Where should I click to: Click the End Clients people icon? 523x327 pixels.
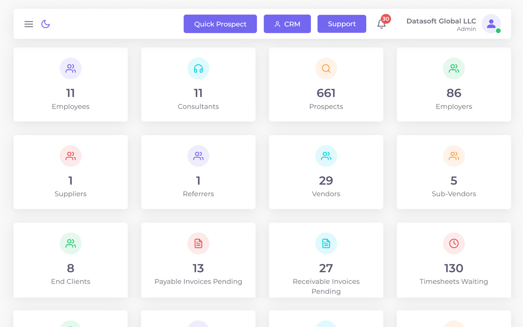(x=71, y=243)
